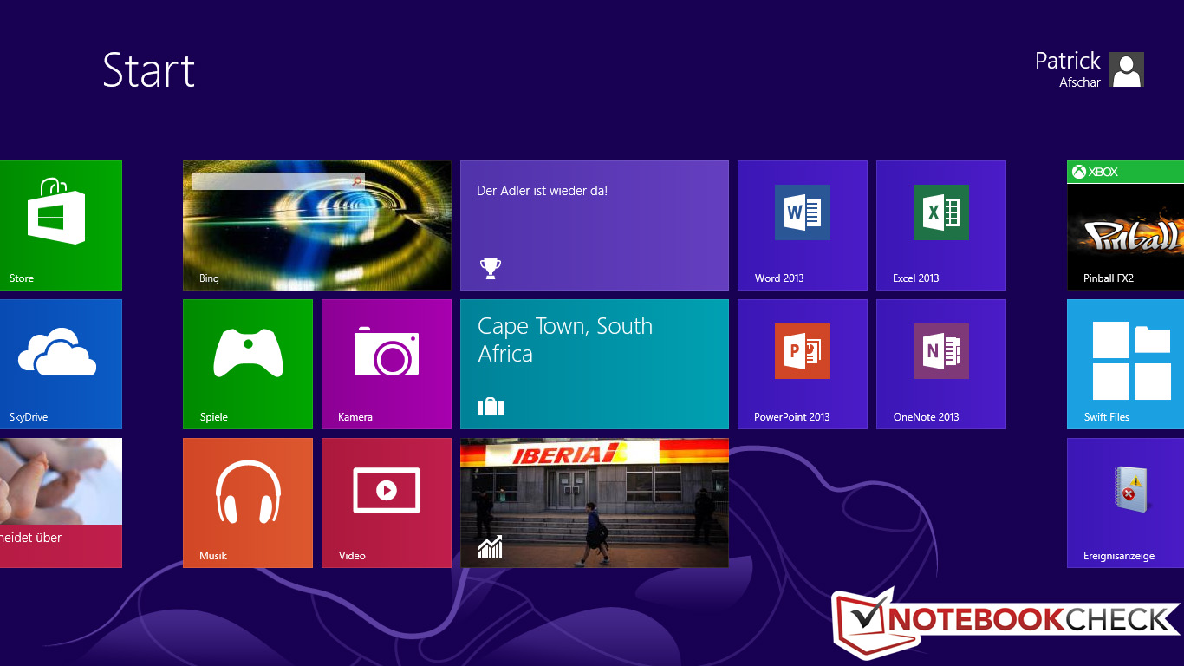Viewport: 1184px width, 666px height.
Task: Open Swift Files tile
Action: click(x=1125, y=363)
